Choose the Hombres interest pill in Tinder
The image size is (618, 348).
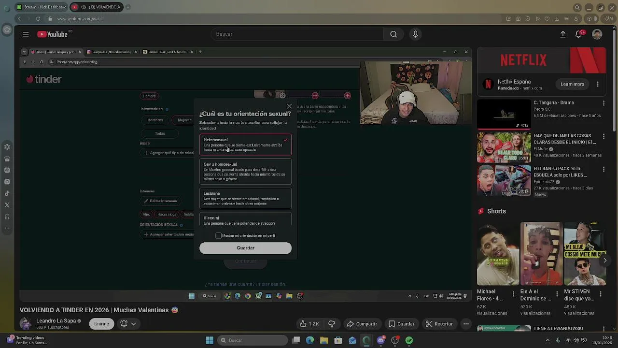[x=155, y=120]
